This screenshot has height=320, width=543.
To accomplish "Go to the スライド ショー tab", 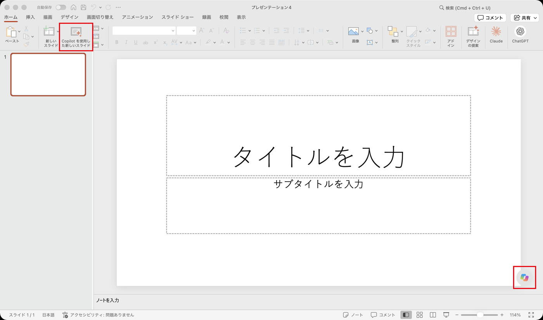I will coord(178,17).
